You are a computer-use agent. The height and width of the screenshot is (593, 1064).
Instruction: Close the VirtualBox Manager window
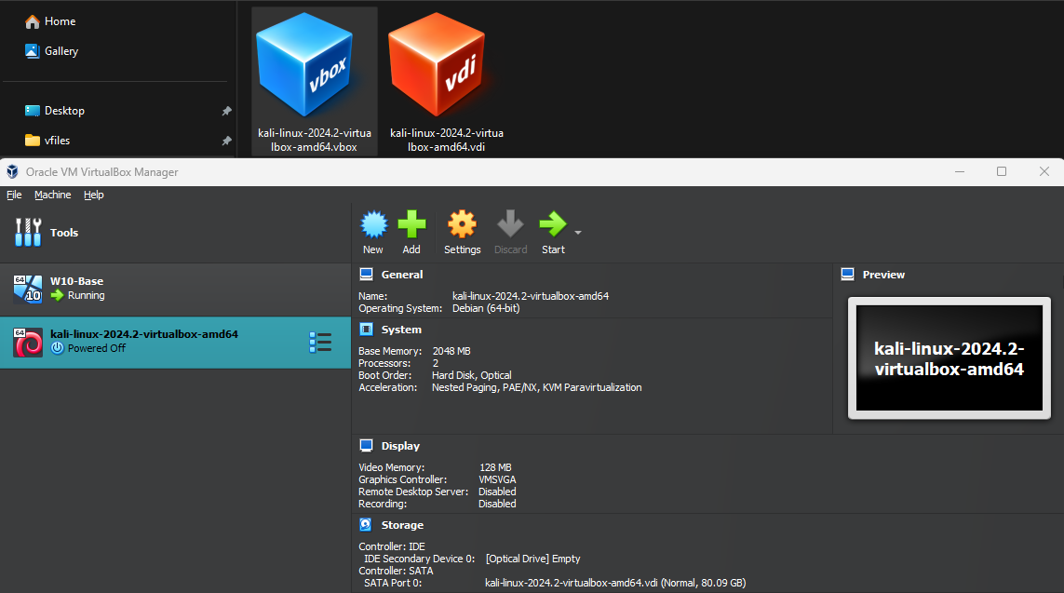point(1044,171)
